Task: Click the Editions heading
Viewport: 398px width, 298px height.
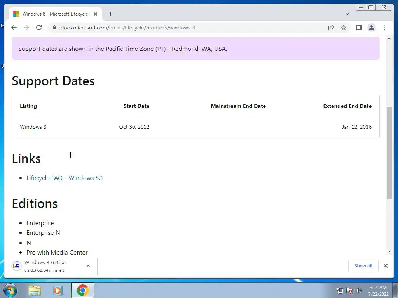Action: (35, 203)
